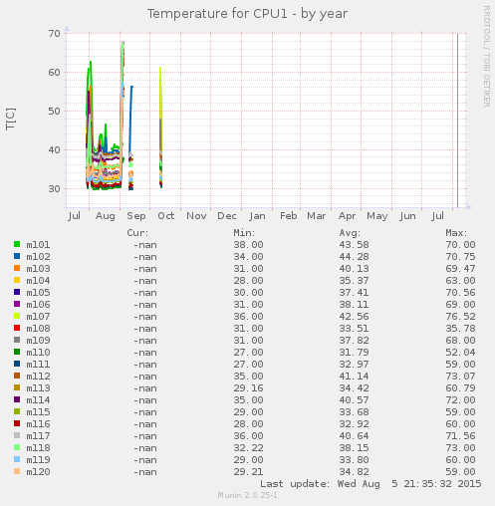This screenshot has width=495, height=506.
Task: Click the m112 max value 73.07
Action: tap(460, 377)
